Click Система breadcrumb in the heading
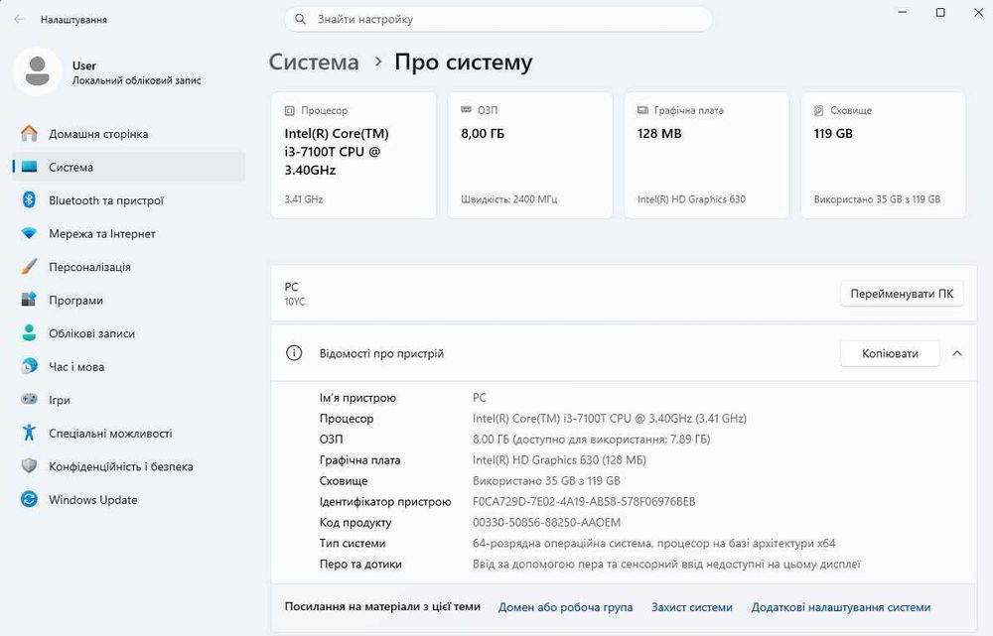Image resolution: width=993 pixels, height=636 pixels. [314, 63]
